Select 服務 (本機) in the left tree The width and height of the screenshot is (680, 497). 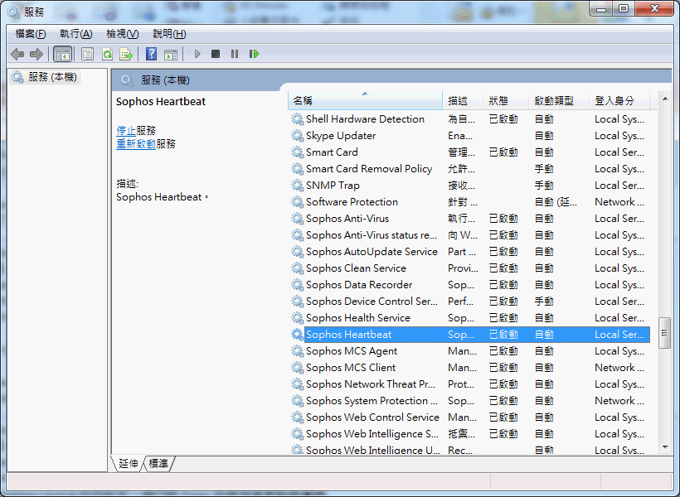[x=46, y=77]
